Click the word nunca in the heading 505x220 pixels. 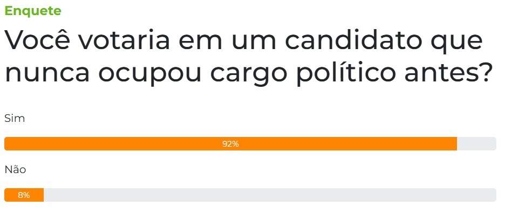[x=47, y=74]
